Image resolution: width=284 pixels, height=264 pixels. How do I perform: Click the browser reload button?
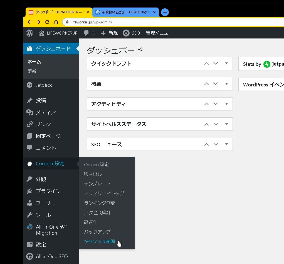click(x=47, y=22)
